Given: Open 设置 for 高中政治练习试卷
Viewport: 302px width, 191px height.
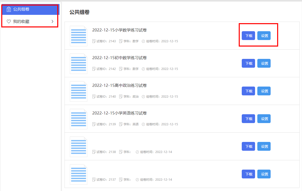Looking at the screenshot, I should (264, 91).
